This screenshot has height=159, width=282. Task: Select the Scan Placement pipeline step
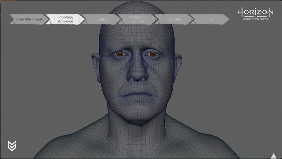pos(29,19)
